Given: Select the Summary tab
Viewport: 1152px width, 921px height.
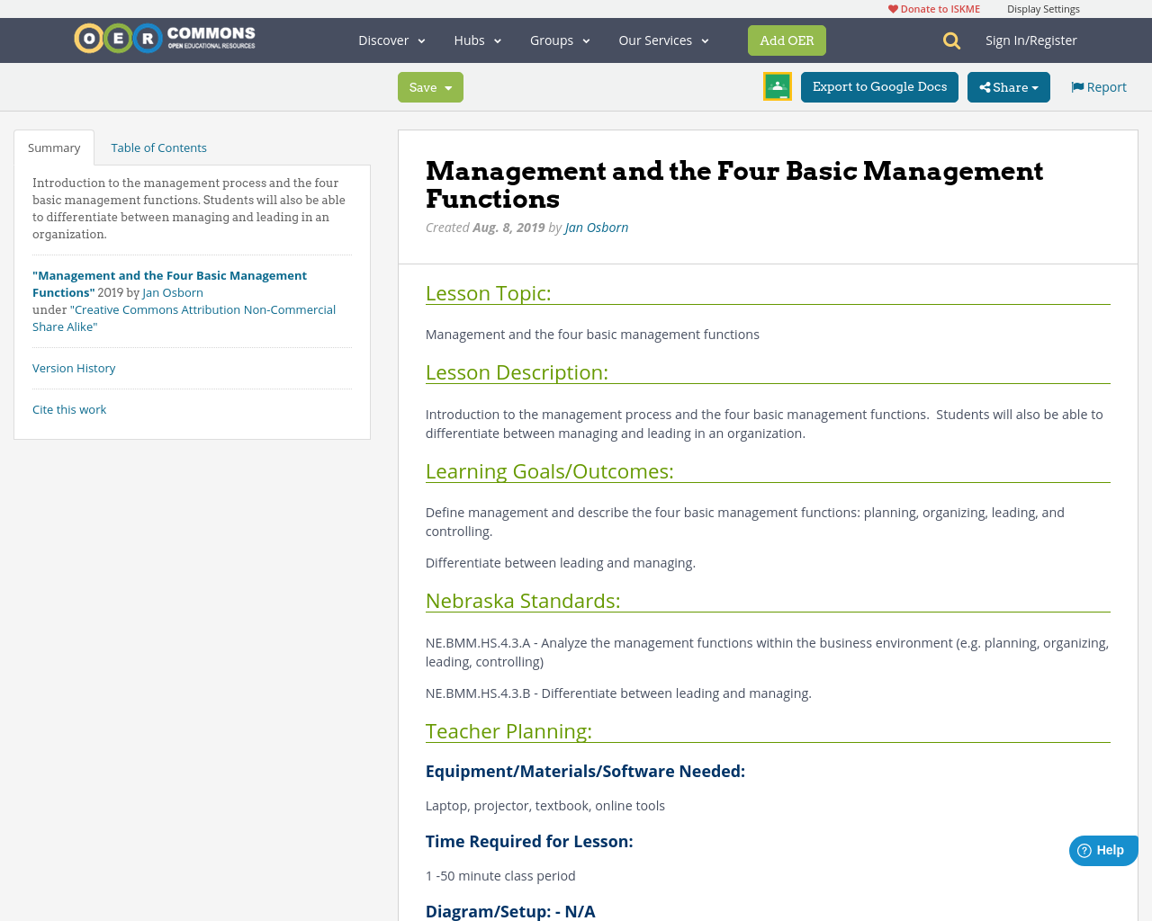Looking at the screenshot, I should click(x=54, y=146).
